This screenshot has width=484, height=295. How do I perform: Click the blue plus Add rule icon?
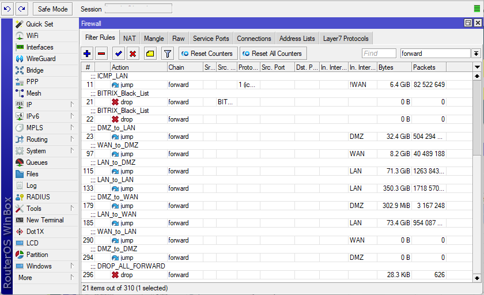[87, 54]
